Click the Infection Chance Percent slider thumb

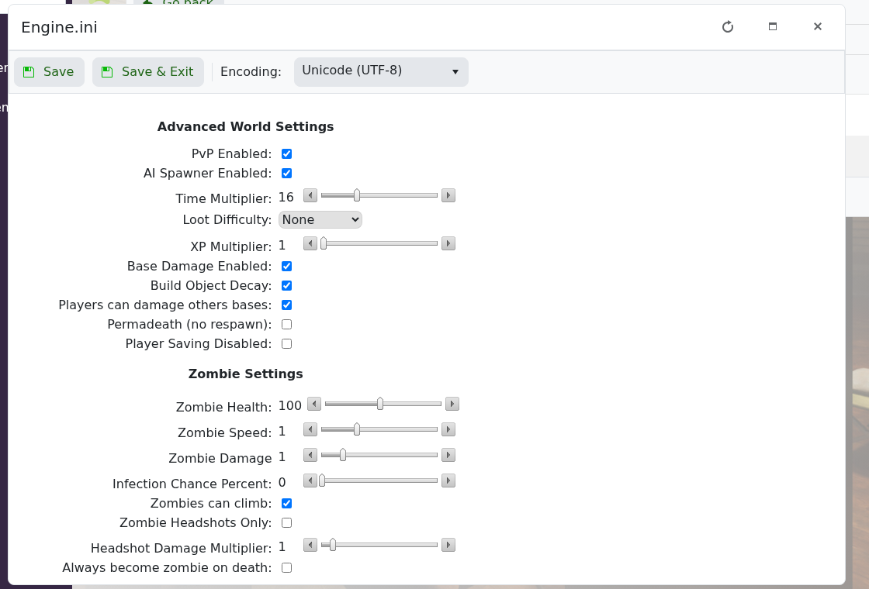pyautogui.click(x=322, y=480)
